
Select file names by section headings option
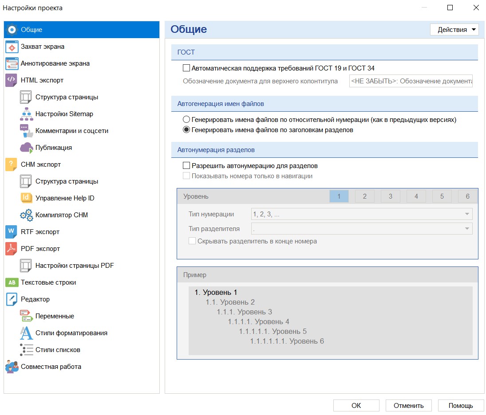(x=186, y=130)
